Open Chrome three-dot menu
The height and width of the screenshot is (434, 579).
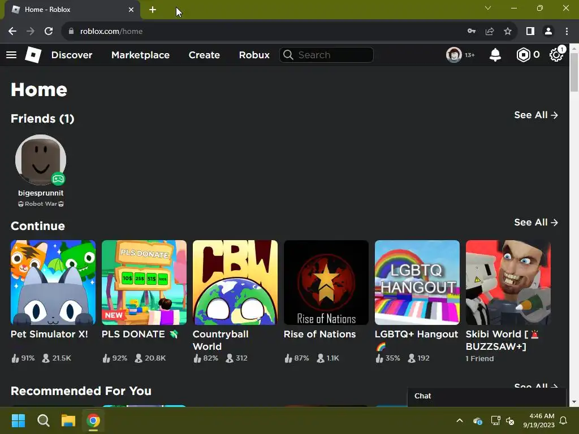coord(567,32)
